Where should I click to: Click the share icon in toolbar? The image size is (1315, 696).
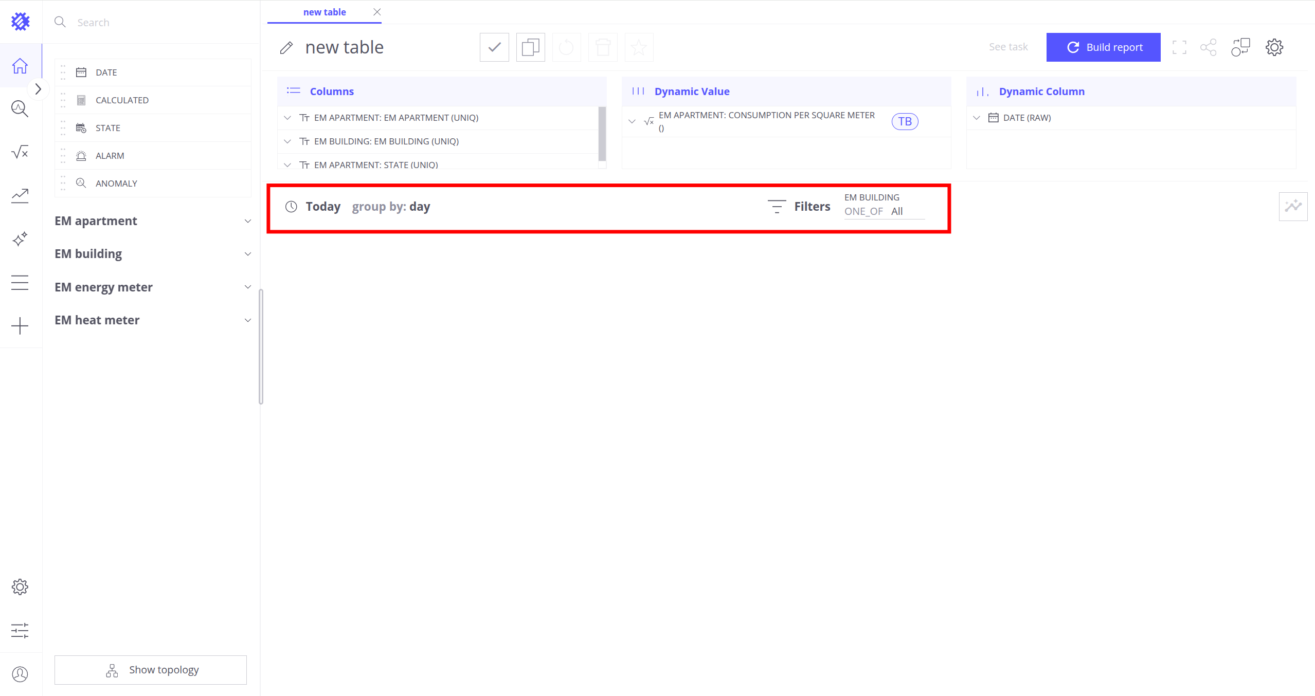1208,47
